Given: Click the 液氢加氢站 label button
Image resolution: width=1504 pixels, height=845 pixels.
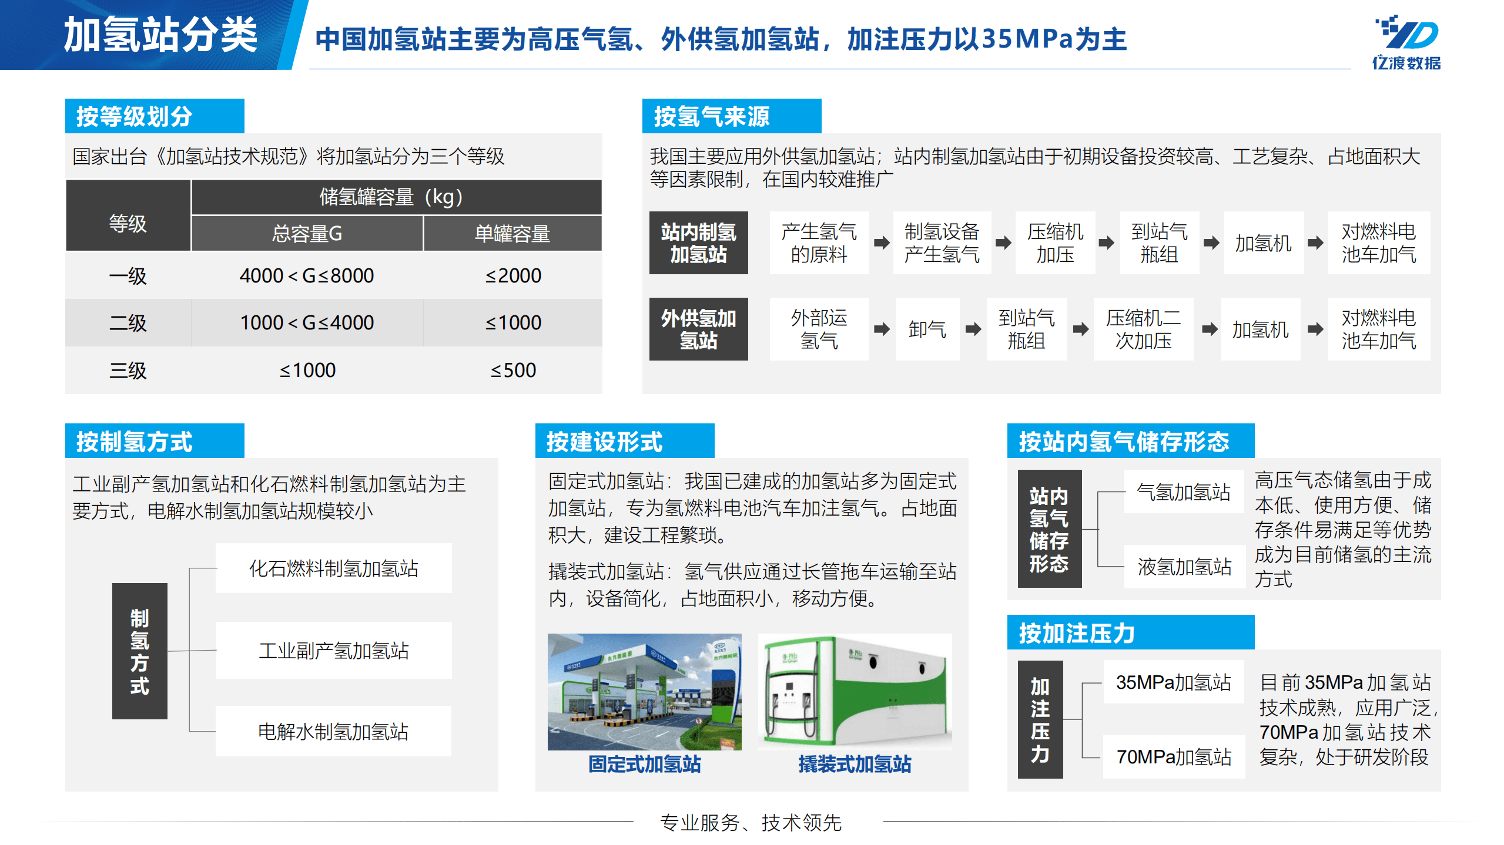Looking at the screenshot, I should coord(1184,567).
